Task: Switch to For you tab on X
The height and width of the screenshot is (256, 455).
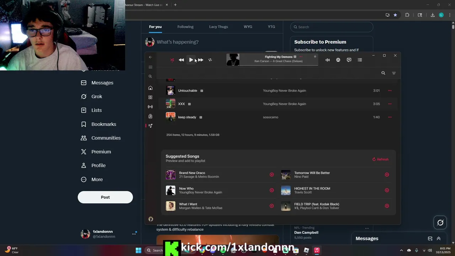Action: coord(155,27)
